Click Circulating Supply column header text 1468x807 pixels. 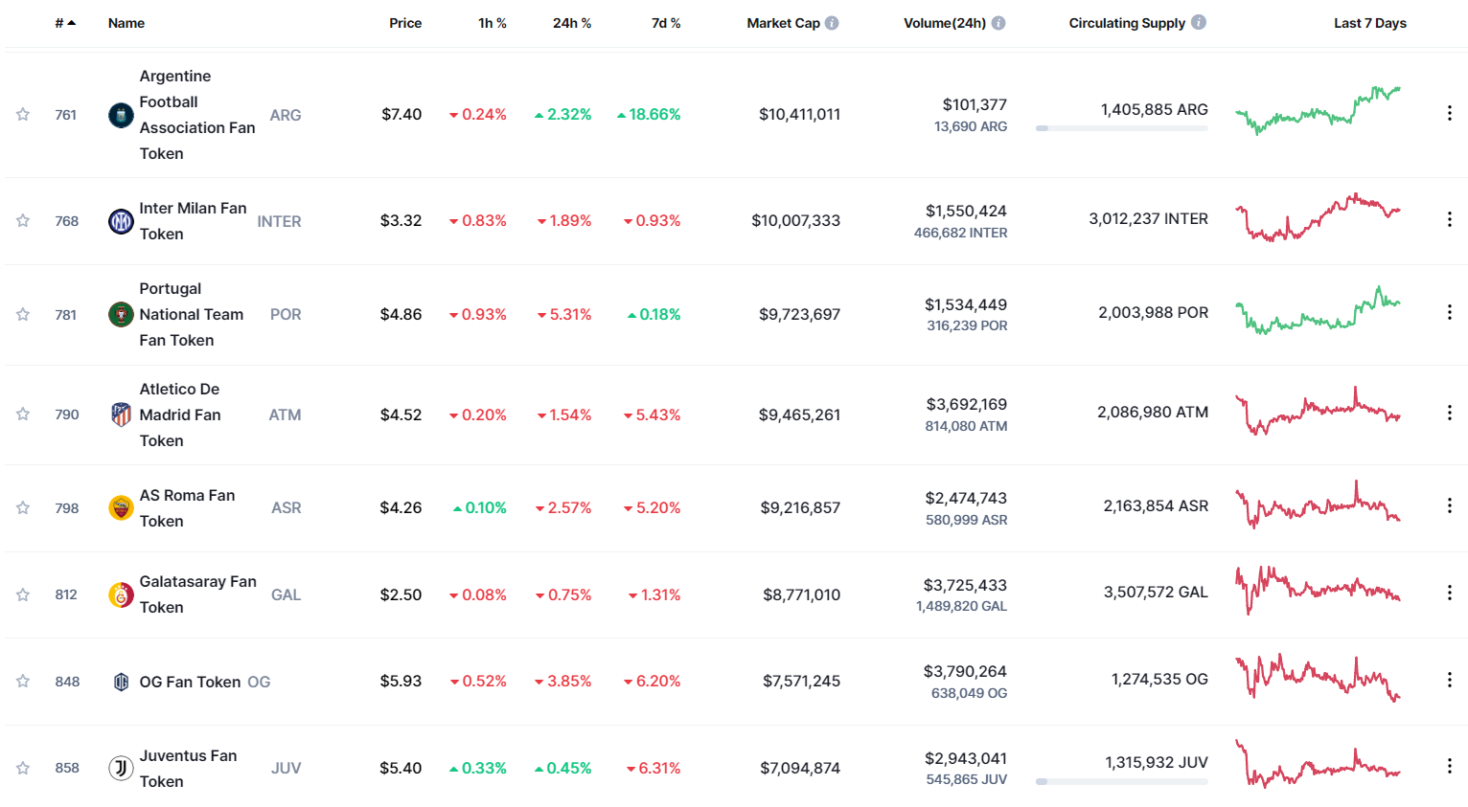coord(1127,23)
